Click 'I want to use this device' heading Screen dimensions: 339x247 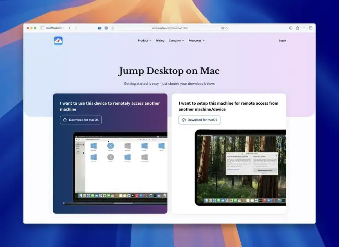click(110, 106)
